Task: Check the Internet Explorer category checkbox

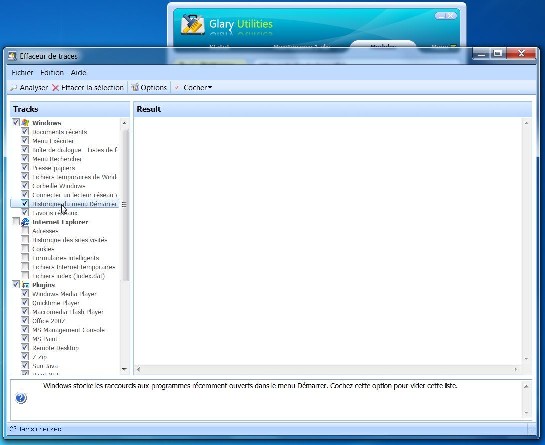Action: coord(15,222)
